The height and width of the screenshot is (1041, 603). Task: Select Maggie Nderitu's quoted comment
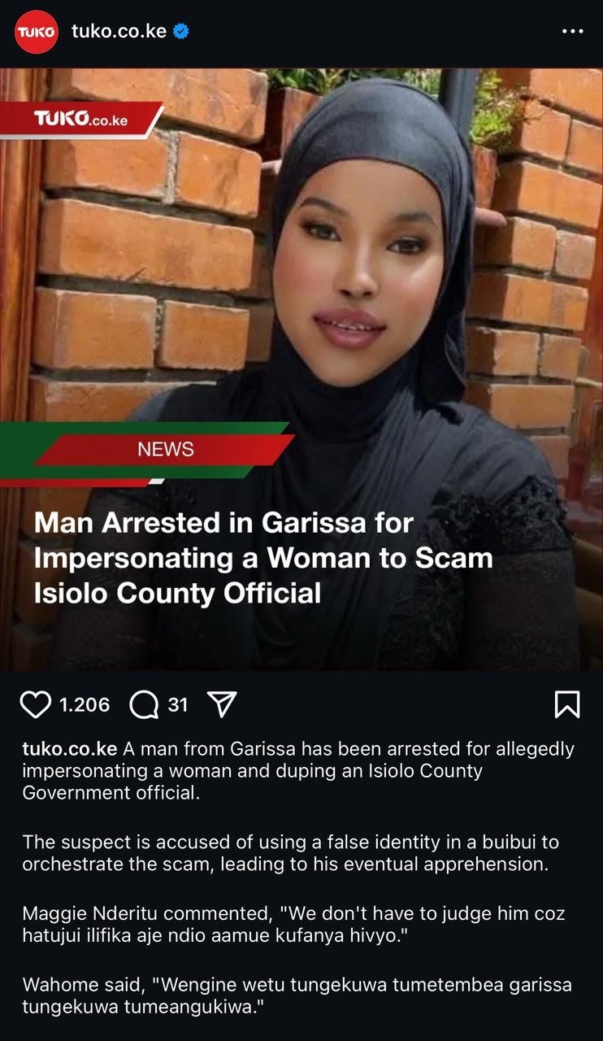pyautogui.click(x=293, y=925)
